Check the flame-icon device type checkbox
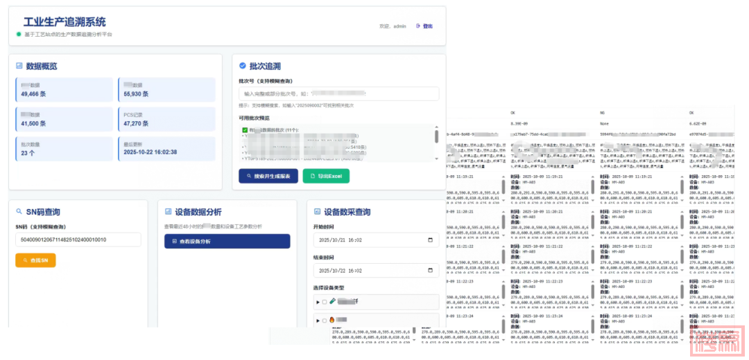Viewport: 749px width, 360px height. 325,321
